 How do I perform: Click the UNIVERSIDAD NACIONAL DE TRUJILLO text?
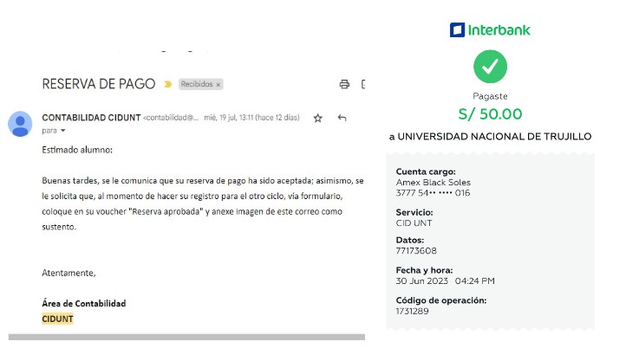(490, 137)
